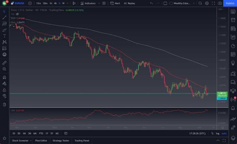Switch to the 30m timeframe
Screen dimensions: 237x144
tap(45, 3)
